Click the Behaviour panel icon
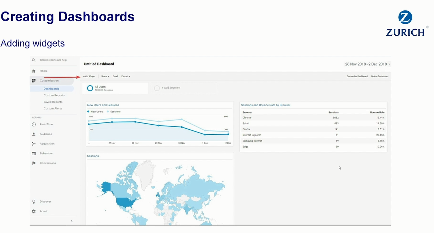The width and height of the screenshot is (434, 233). 34,154
